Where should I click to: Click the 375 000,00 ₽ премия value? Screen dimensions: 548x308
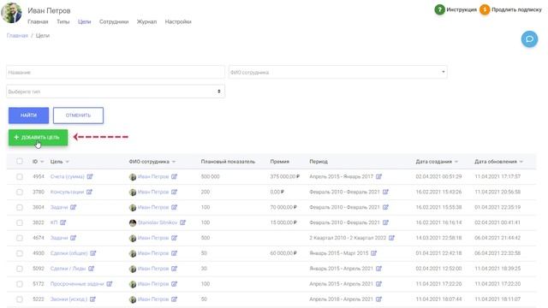285,176
